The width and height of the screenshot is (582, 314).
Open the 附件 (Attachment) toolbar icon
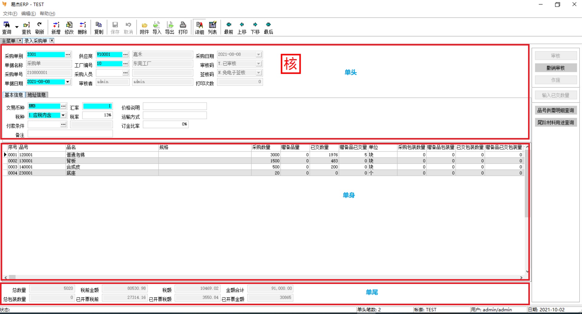coord(144,28)
